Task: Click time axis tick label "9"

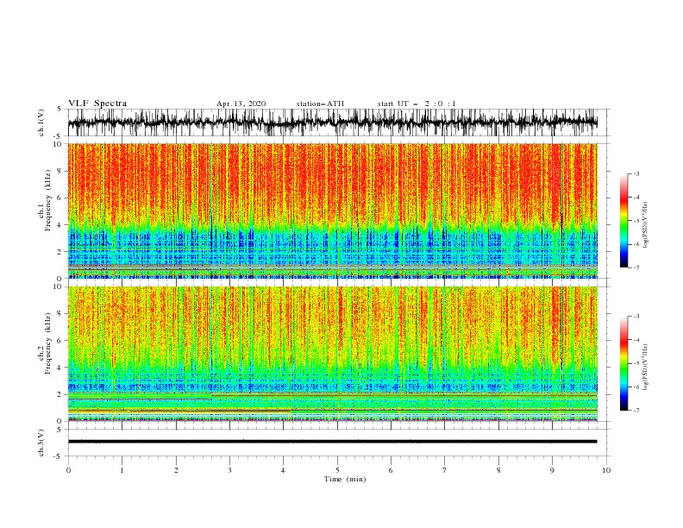Action: coord(552,470)
